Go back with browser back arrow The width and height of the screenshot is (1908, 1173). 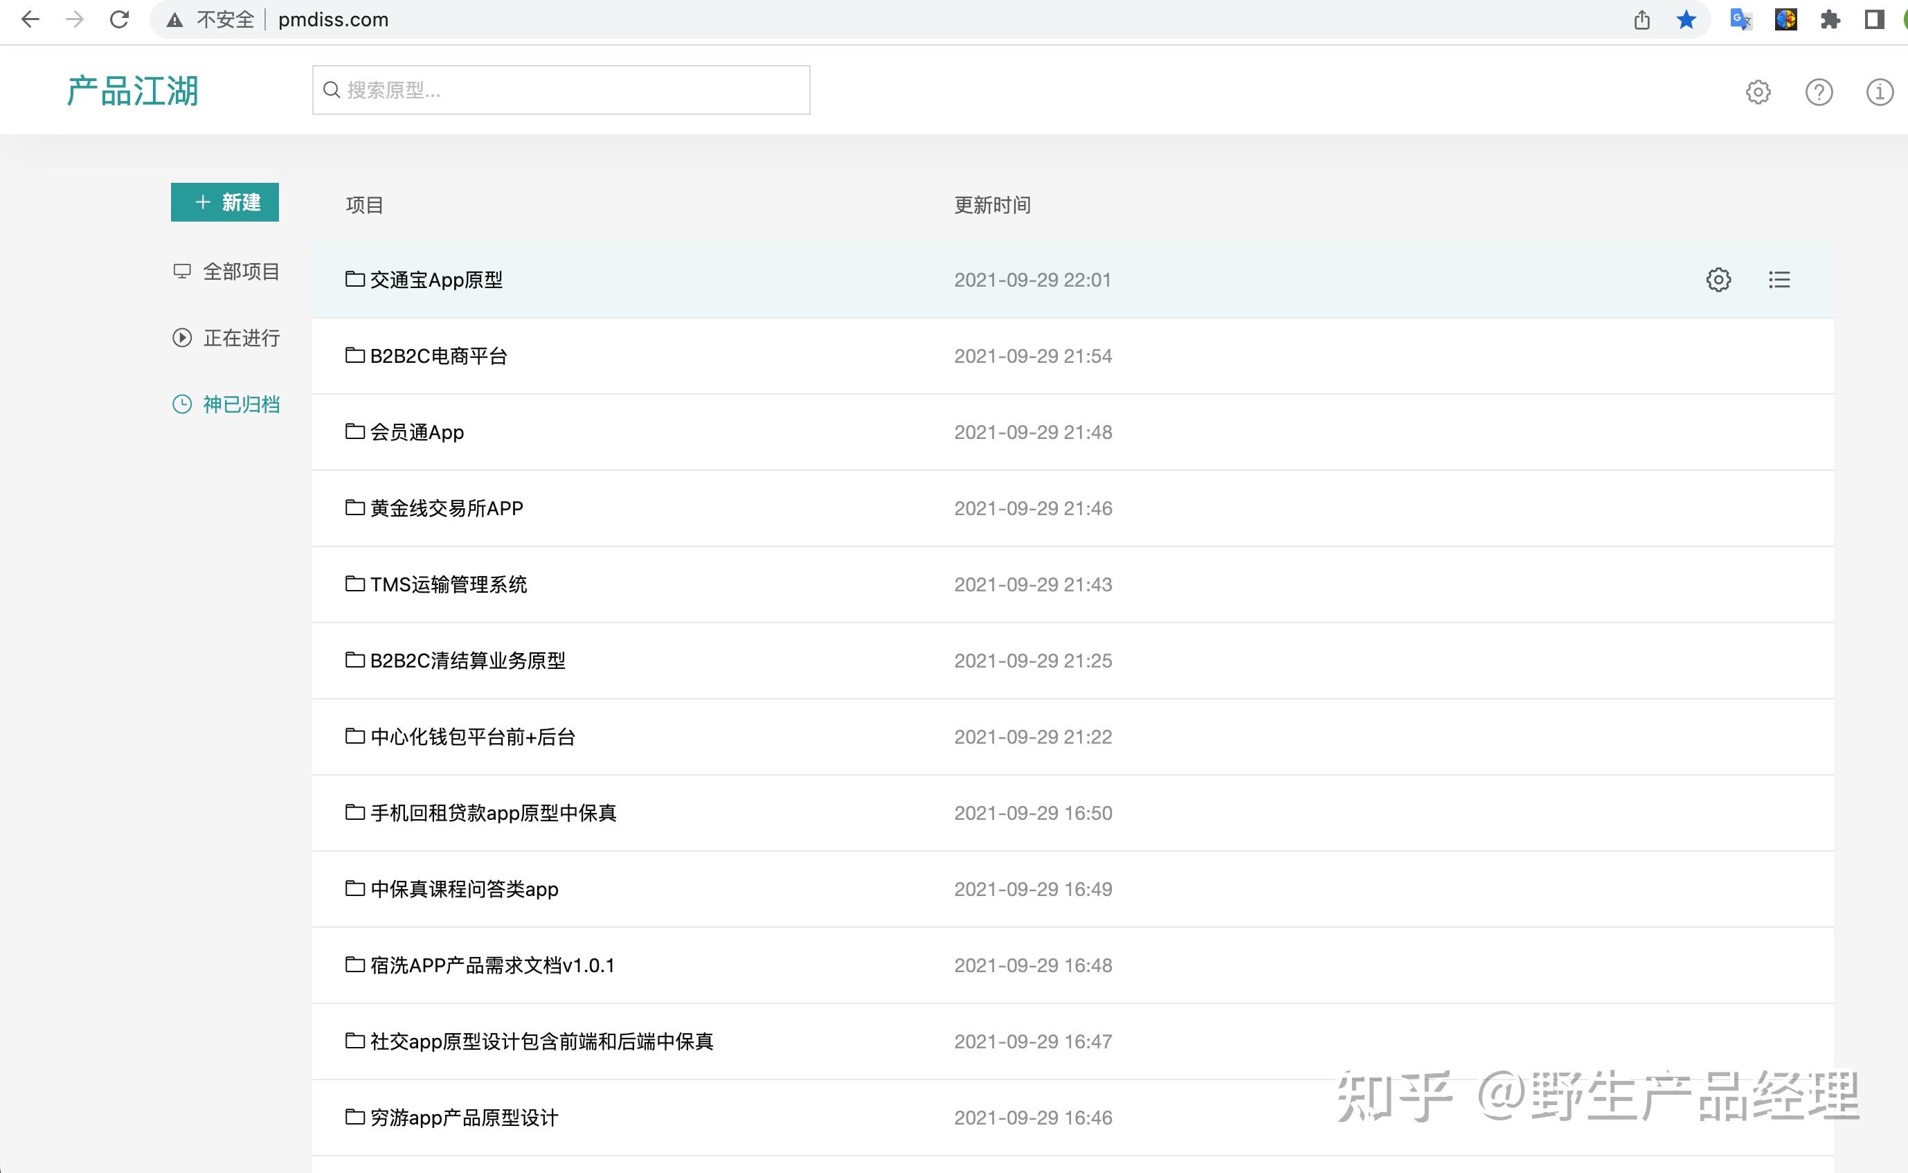tap(30, 19)
